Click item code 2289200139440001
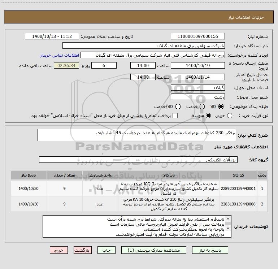The height and width of the screenshot is (269, 278). click(x=238, y=188)
